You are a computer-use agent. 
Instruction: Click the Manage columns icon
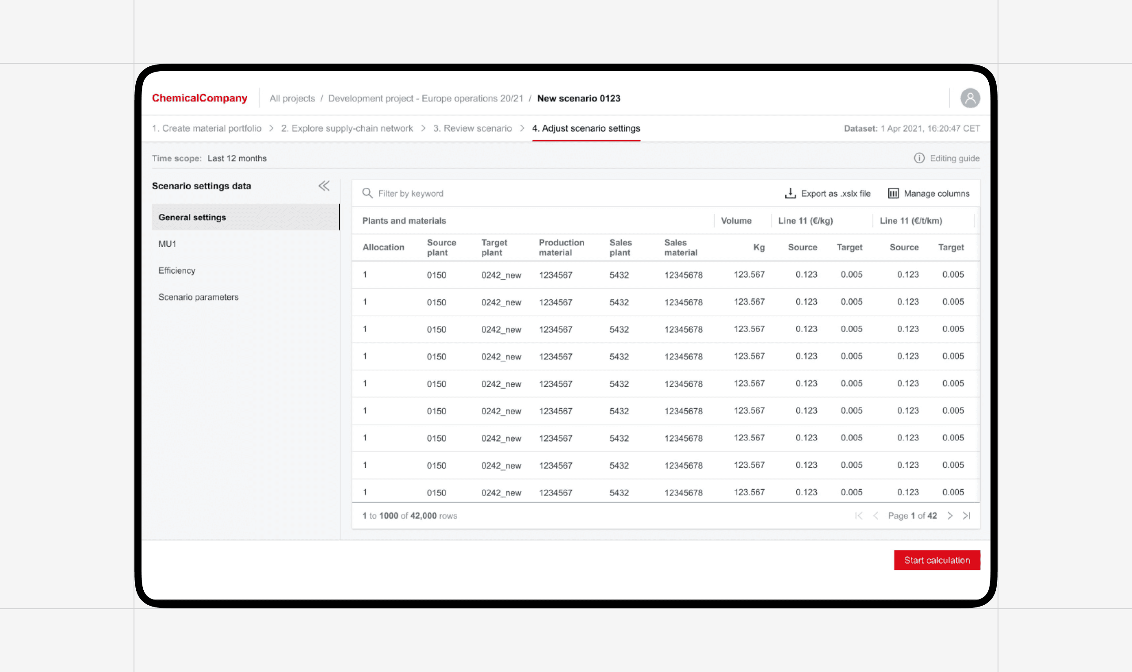pyautogui.click(x=893, y=193)
